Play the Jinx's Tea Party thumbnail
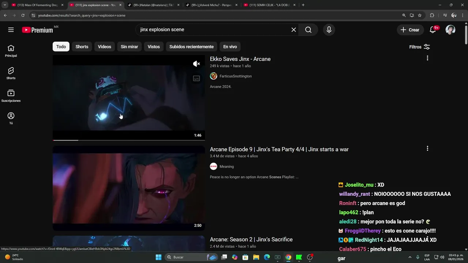The height and width of the screenshot is (263, 468). click(129, 188)
